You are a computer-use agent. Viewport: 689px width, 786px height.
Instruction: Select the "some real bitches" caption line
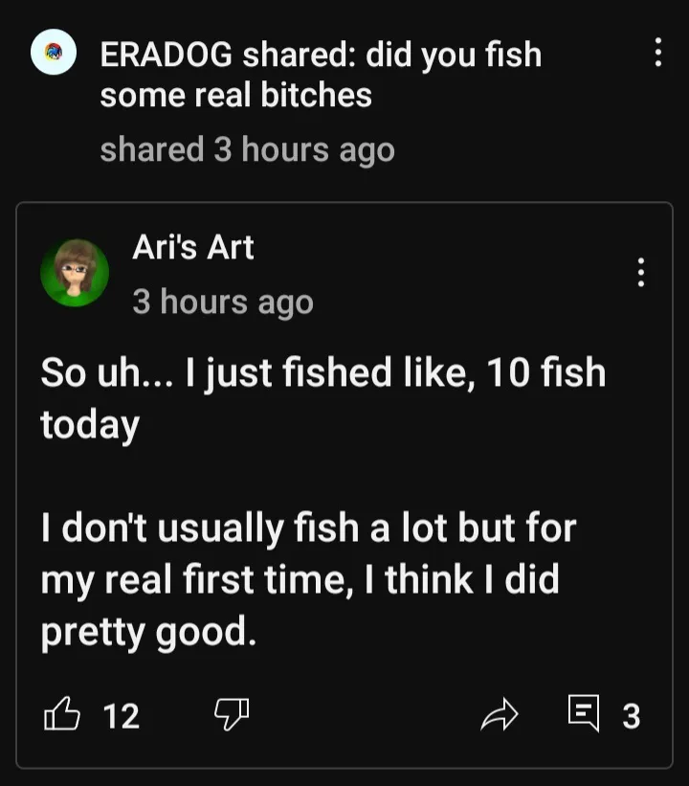coord(235,95)
